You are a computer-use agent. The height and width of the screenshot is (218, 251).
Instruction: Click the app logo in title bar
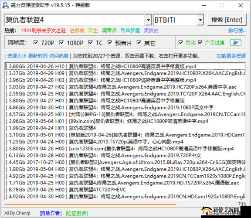point(6,5)
